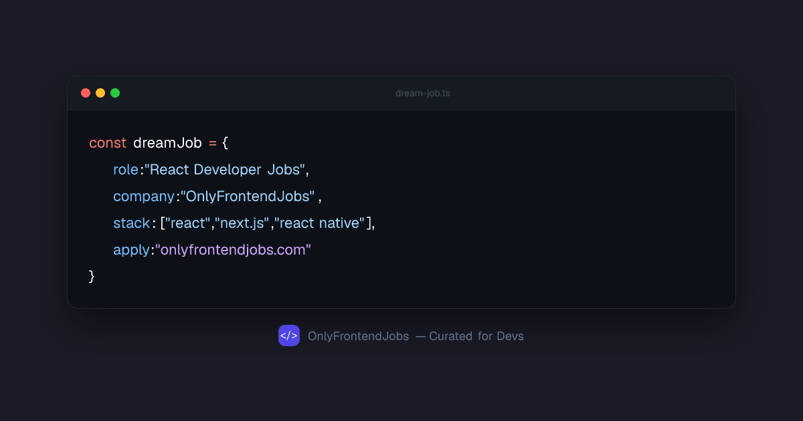
Task: Click the green maximize dot
Action: click(x=115, y=93)
